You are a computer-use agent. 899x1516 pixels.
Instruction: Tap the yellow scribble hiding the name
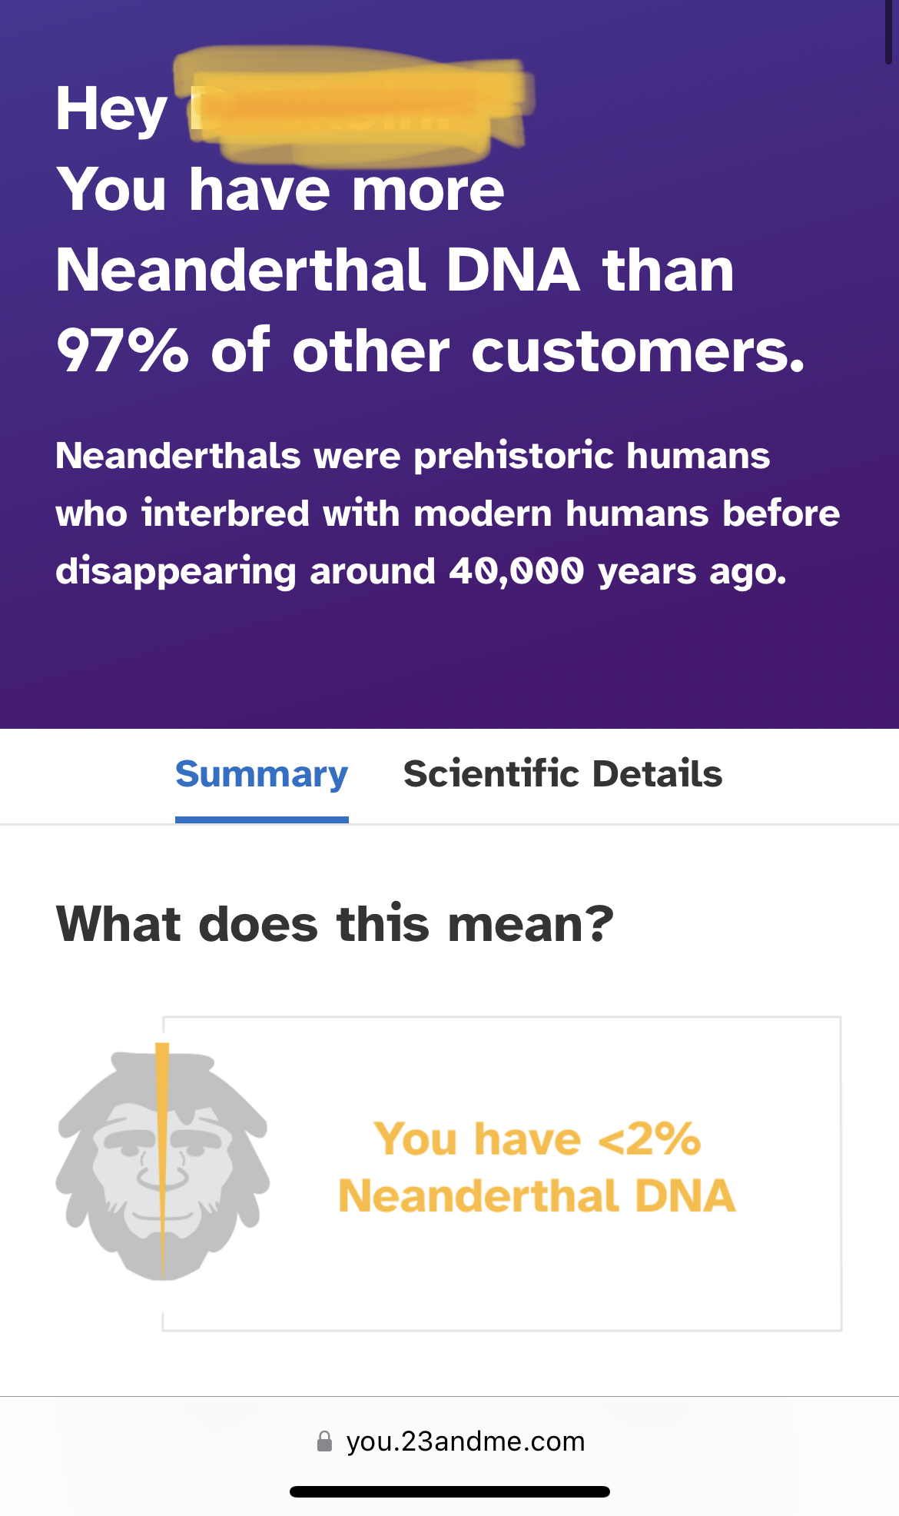[x=353, y=106]
